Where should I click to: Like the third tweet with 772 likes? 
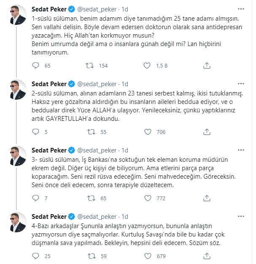(x=147, y=198)
